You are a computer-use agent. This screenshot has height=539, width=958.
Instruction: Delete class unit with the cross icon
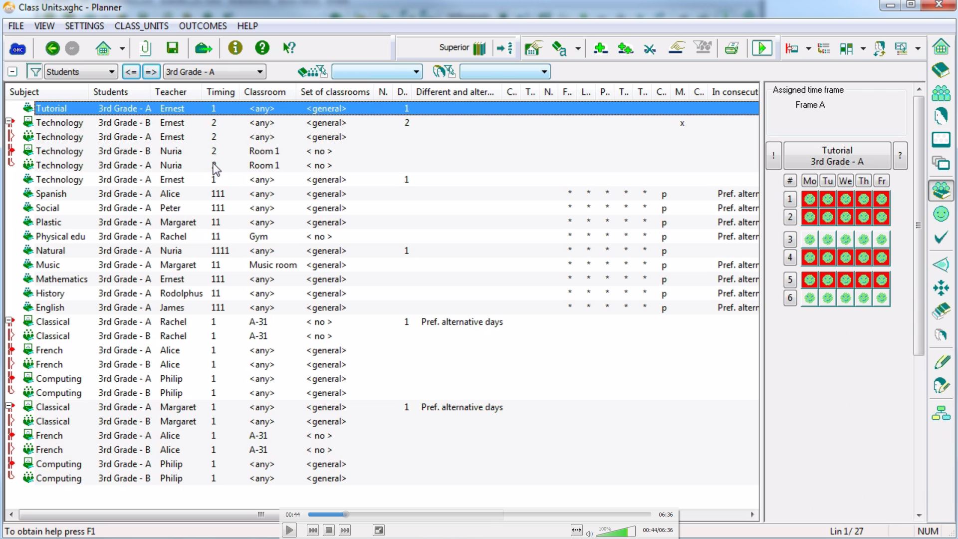[x=649, y=49]
